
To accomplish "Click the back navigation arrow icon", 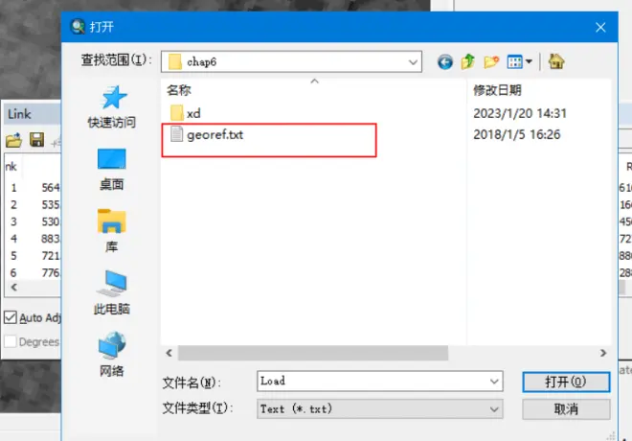I will click(x=445, y=61).
